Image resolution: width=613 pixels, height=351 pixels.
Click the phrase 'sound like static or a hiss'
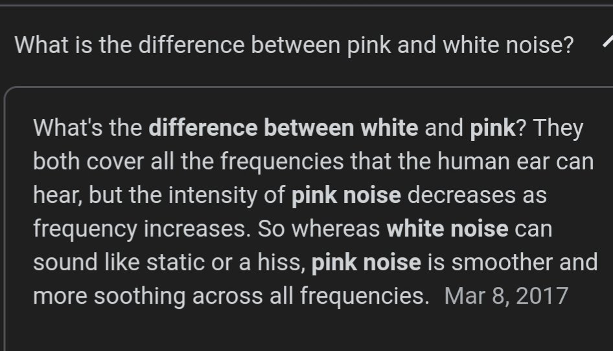coord(168,262)
